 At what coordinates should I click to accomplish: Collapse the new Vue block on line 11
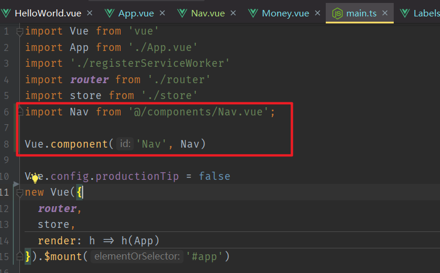point(19,193)
